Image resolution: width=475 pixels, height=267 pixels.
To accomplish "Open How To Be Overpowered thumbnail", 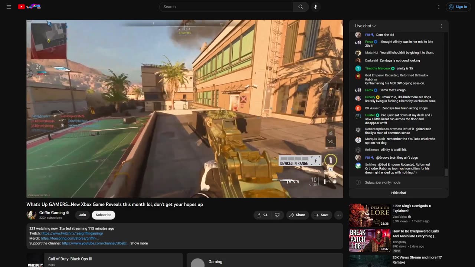I will [x=370, y=240].
